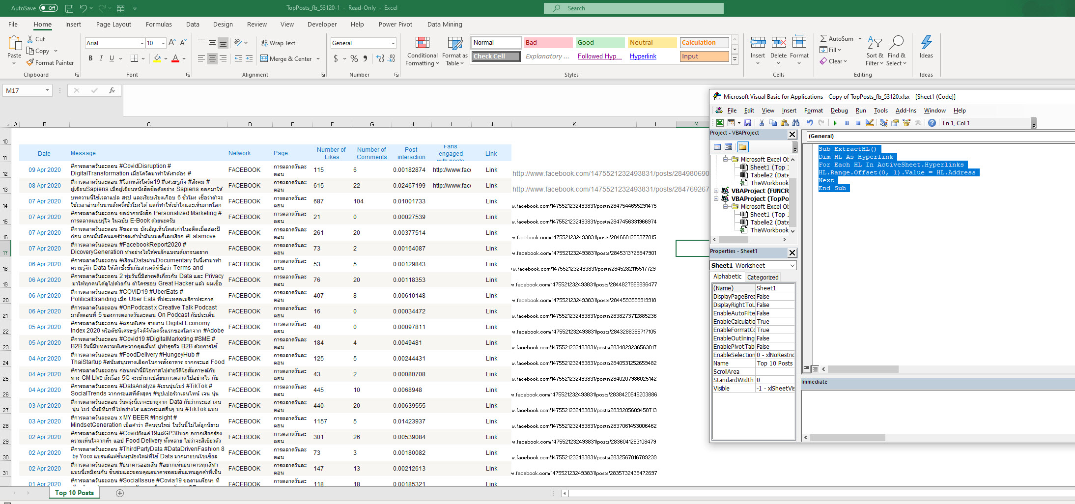Click the Name Box showing M17
Viewport: 1075px width, 504px height.
click(24, 90)
